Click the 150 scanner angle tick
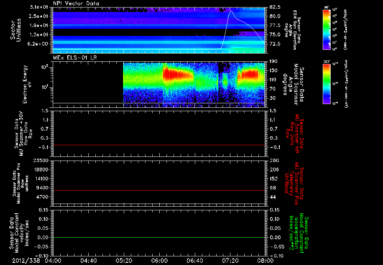 coord(273,70)
